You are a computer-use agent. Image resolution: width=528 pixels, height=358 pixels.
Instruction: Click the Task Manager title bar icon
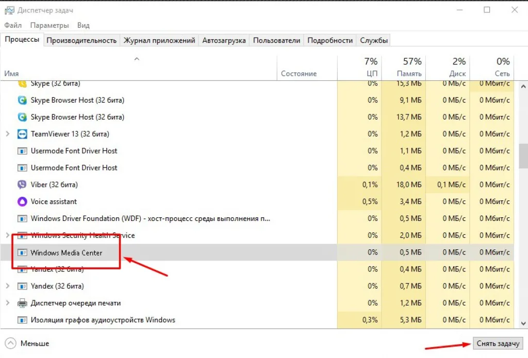(9, 10)
